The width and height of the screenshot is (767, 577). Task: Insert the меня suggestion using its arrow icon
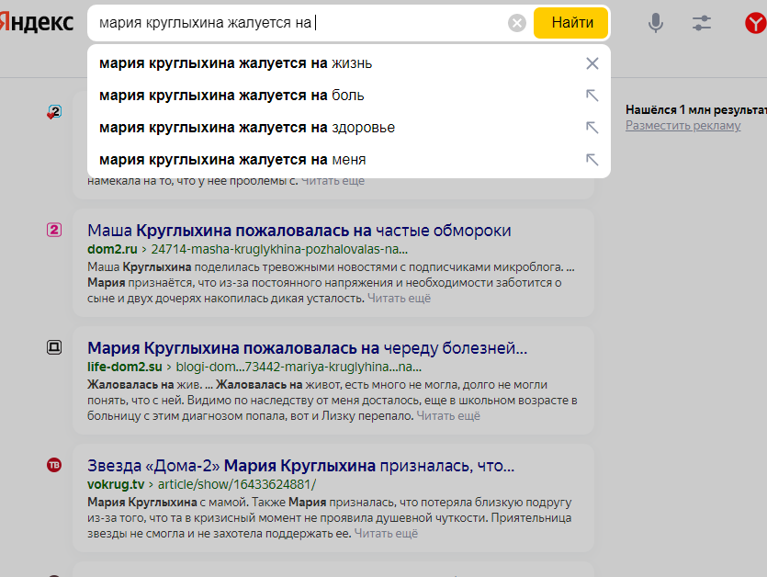tap(592, 160)
